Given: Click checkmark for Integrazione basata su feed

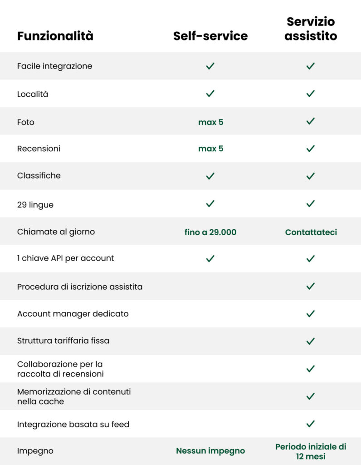Looking at the screenshot, I should click(x=310, y=424).
